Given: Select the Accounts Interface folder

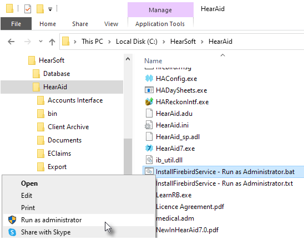Looking at the screenshot, I should coord(75,100).
